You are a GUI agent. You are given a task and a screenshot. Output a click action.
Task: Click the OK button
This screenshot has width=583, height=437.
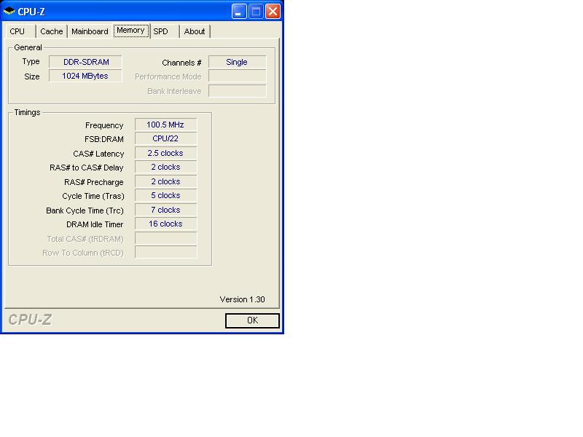252,320
